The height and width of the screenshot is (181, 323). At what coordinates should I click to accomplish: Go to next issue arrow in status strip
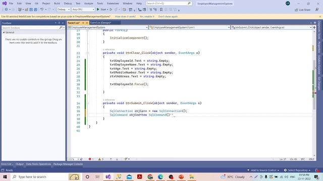pyautogui.click(x=117, y=159)
